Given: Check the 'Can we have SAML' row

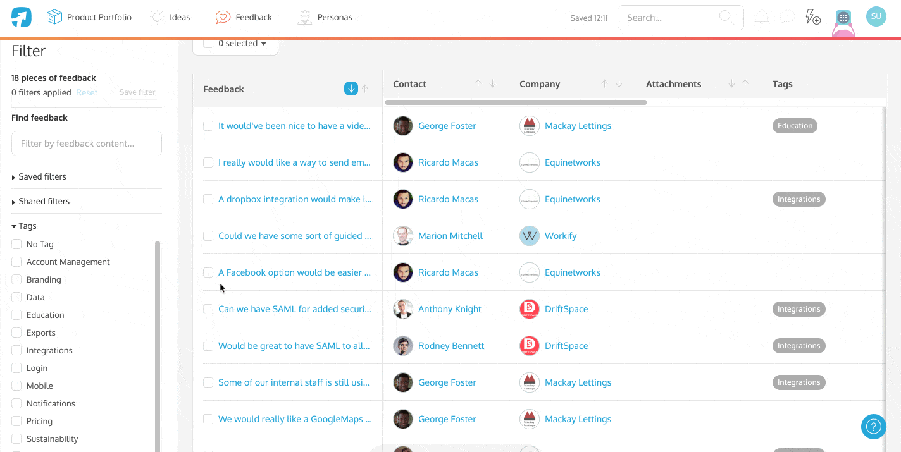Looking at the screenshot, I should [208, 309].
